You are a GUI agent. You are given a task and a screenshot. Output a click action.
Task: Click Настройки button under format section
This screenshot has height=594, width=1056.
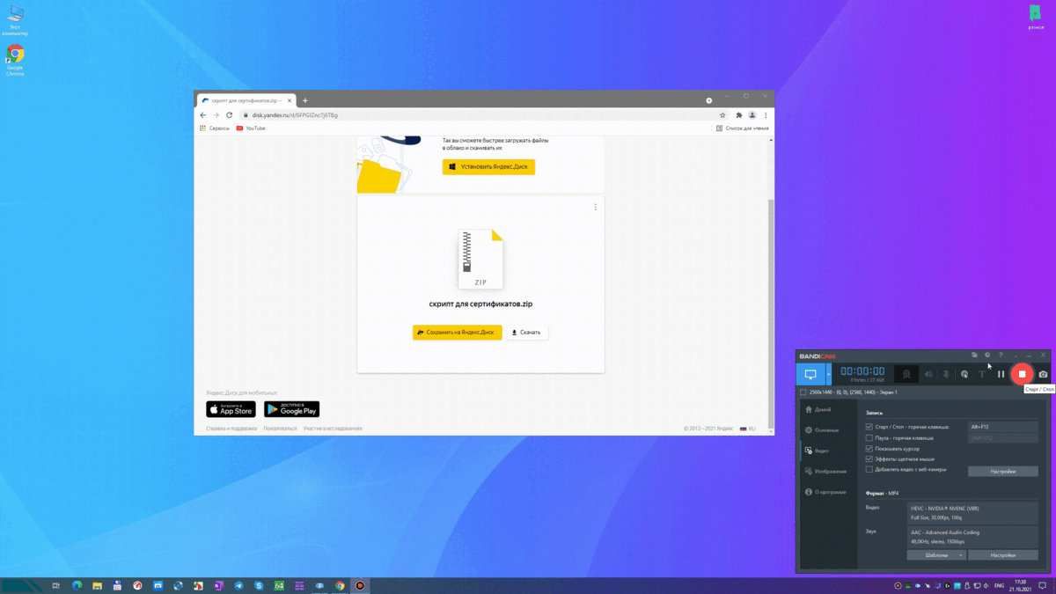point(1002,555)
